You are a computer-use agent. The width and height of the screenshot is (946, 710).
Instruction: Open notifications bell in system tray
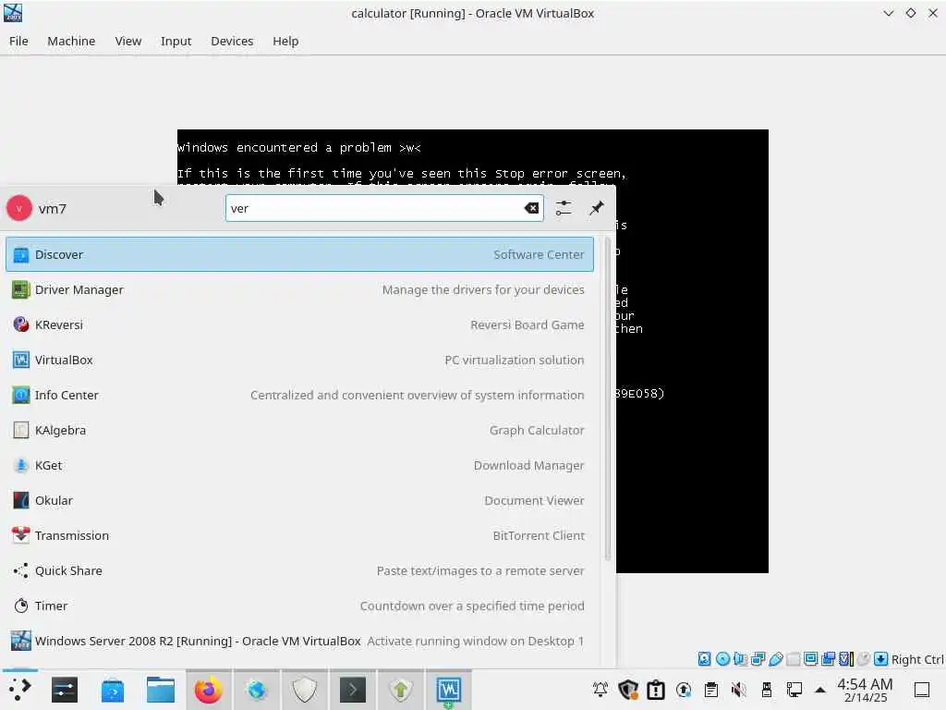(x=600, y=690)
